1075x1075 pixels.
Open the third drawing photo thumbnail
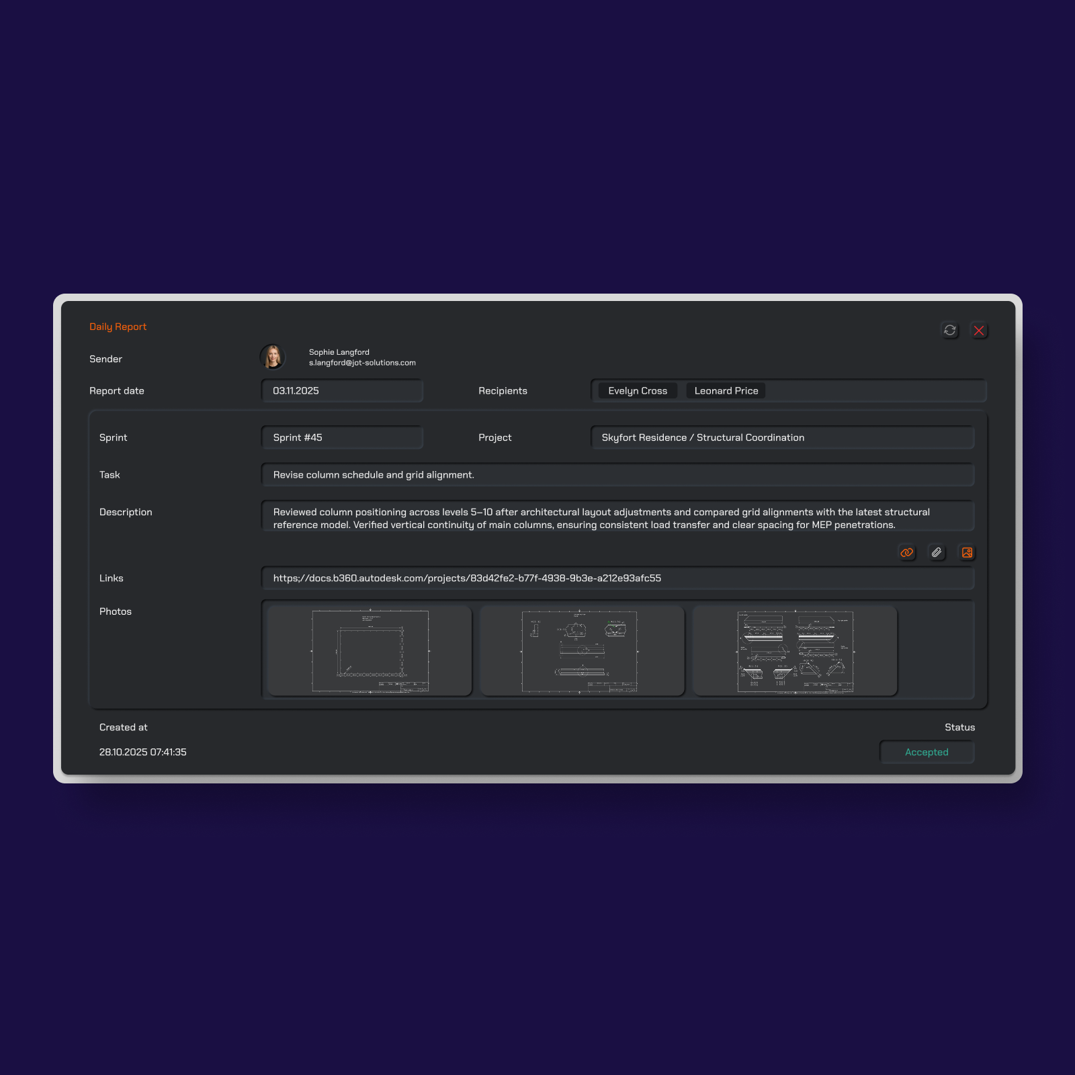click(x=795, y=651)
